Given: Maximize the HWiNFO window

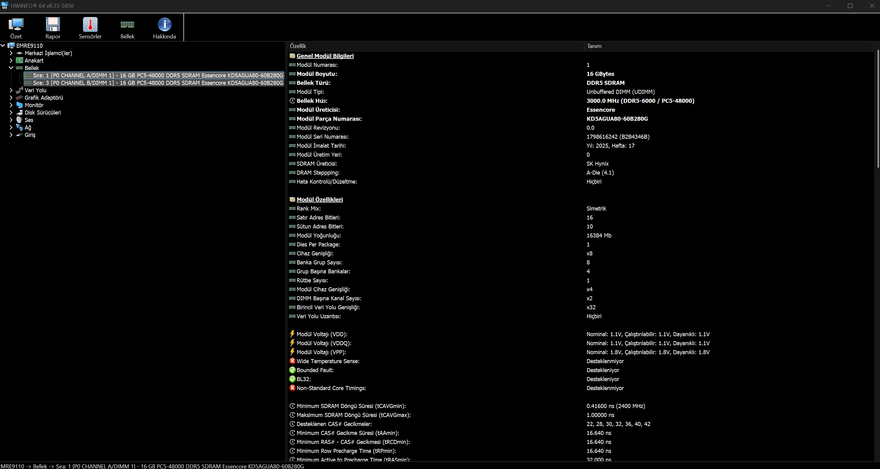Looking at the screenshot, I should [850, 6].
